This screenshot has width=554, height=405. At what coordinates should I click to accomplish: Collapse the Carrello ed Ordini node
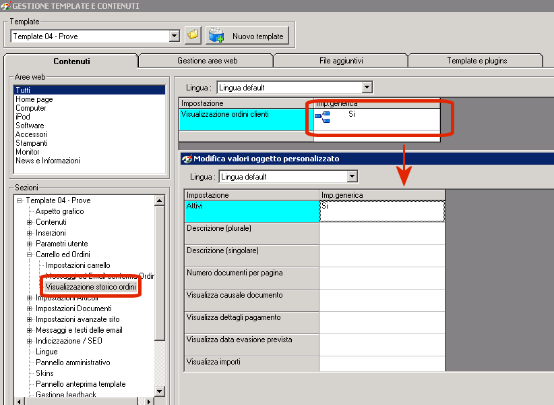click(x=30, y=254)
